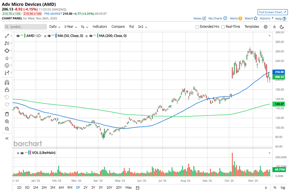290x193 pixels.
Task: Zoom out using the magnifier minus icon
Action: (7, 129)
